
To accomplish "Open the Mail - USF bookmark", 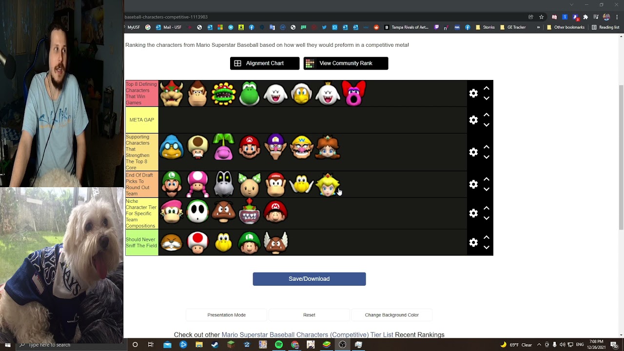I will tap(169, 27).
